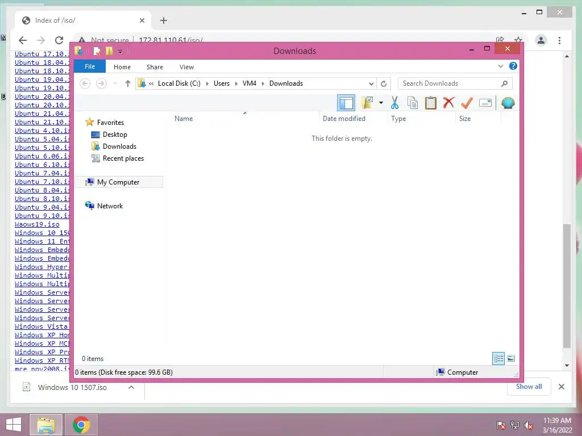Image resolution: width=582 pixels, height=436 pixels.
Task: Click Explorer forward arrow button
Action: [x=101, y=83]
